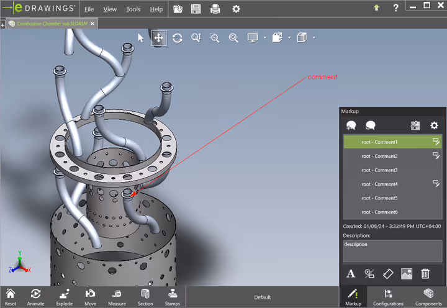Click the Explode button

click(x=65, y=297)
